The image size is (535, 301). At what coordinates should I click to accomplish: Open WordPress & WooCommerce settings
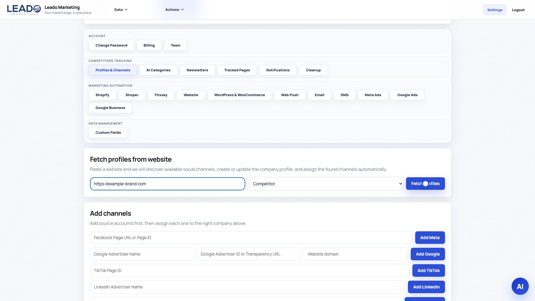pos(240,95)
